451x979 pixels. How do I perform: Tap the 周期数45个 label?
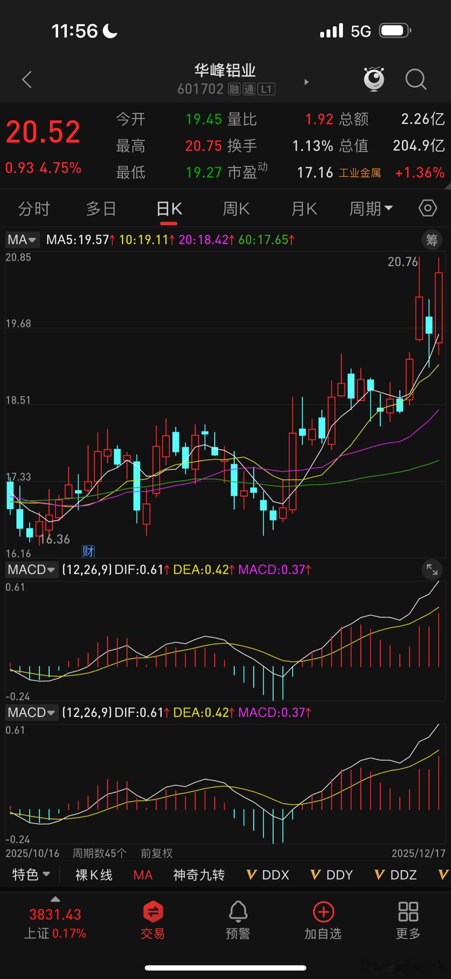point(99,853)
